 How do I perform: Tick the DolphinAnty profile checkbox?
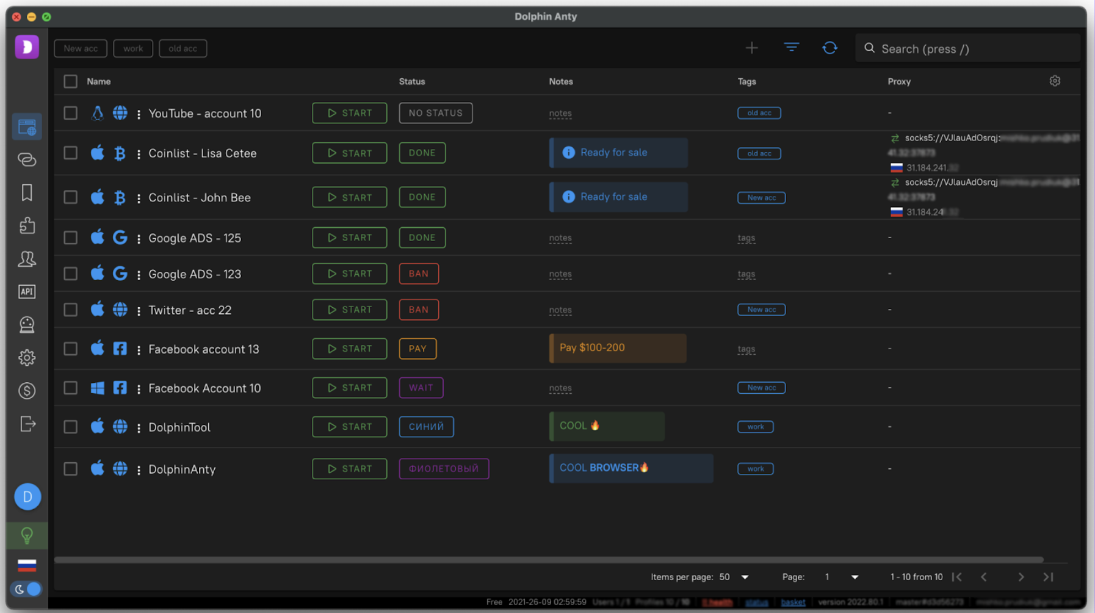tap(71, 469)
